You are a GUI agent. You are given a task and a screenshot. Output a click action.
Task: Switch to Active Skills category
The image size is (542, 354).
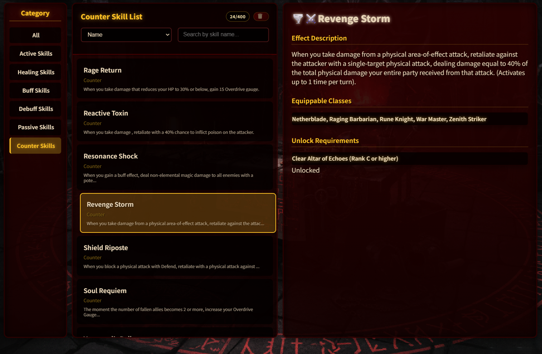pos(36,54)
